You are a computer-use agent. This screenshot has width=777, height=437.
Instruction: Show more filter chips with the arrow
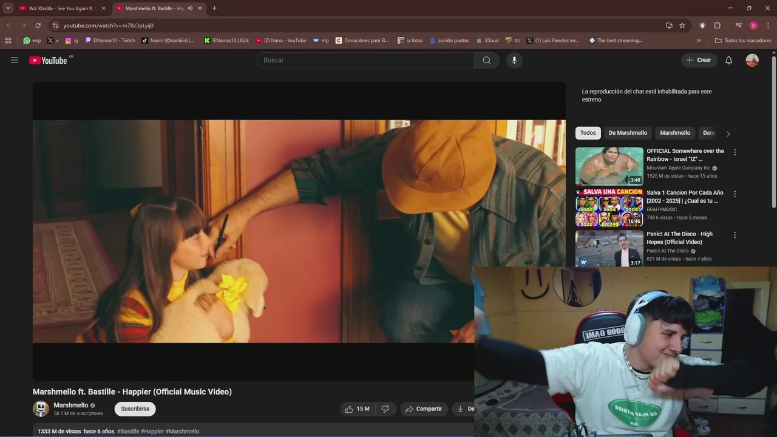pos(728,134)
